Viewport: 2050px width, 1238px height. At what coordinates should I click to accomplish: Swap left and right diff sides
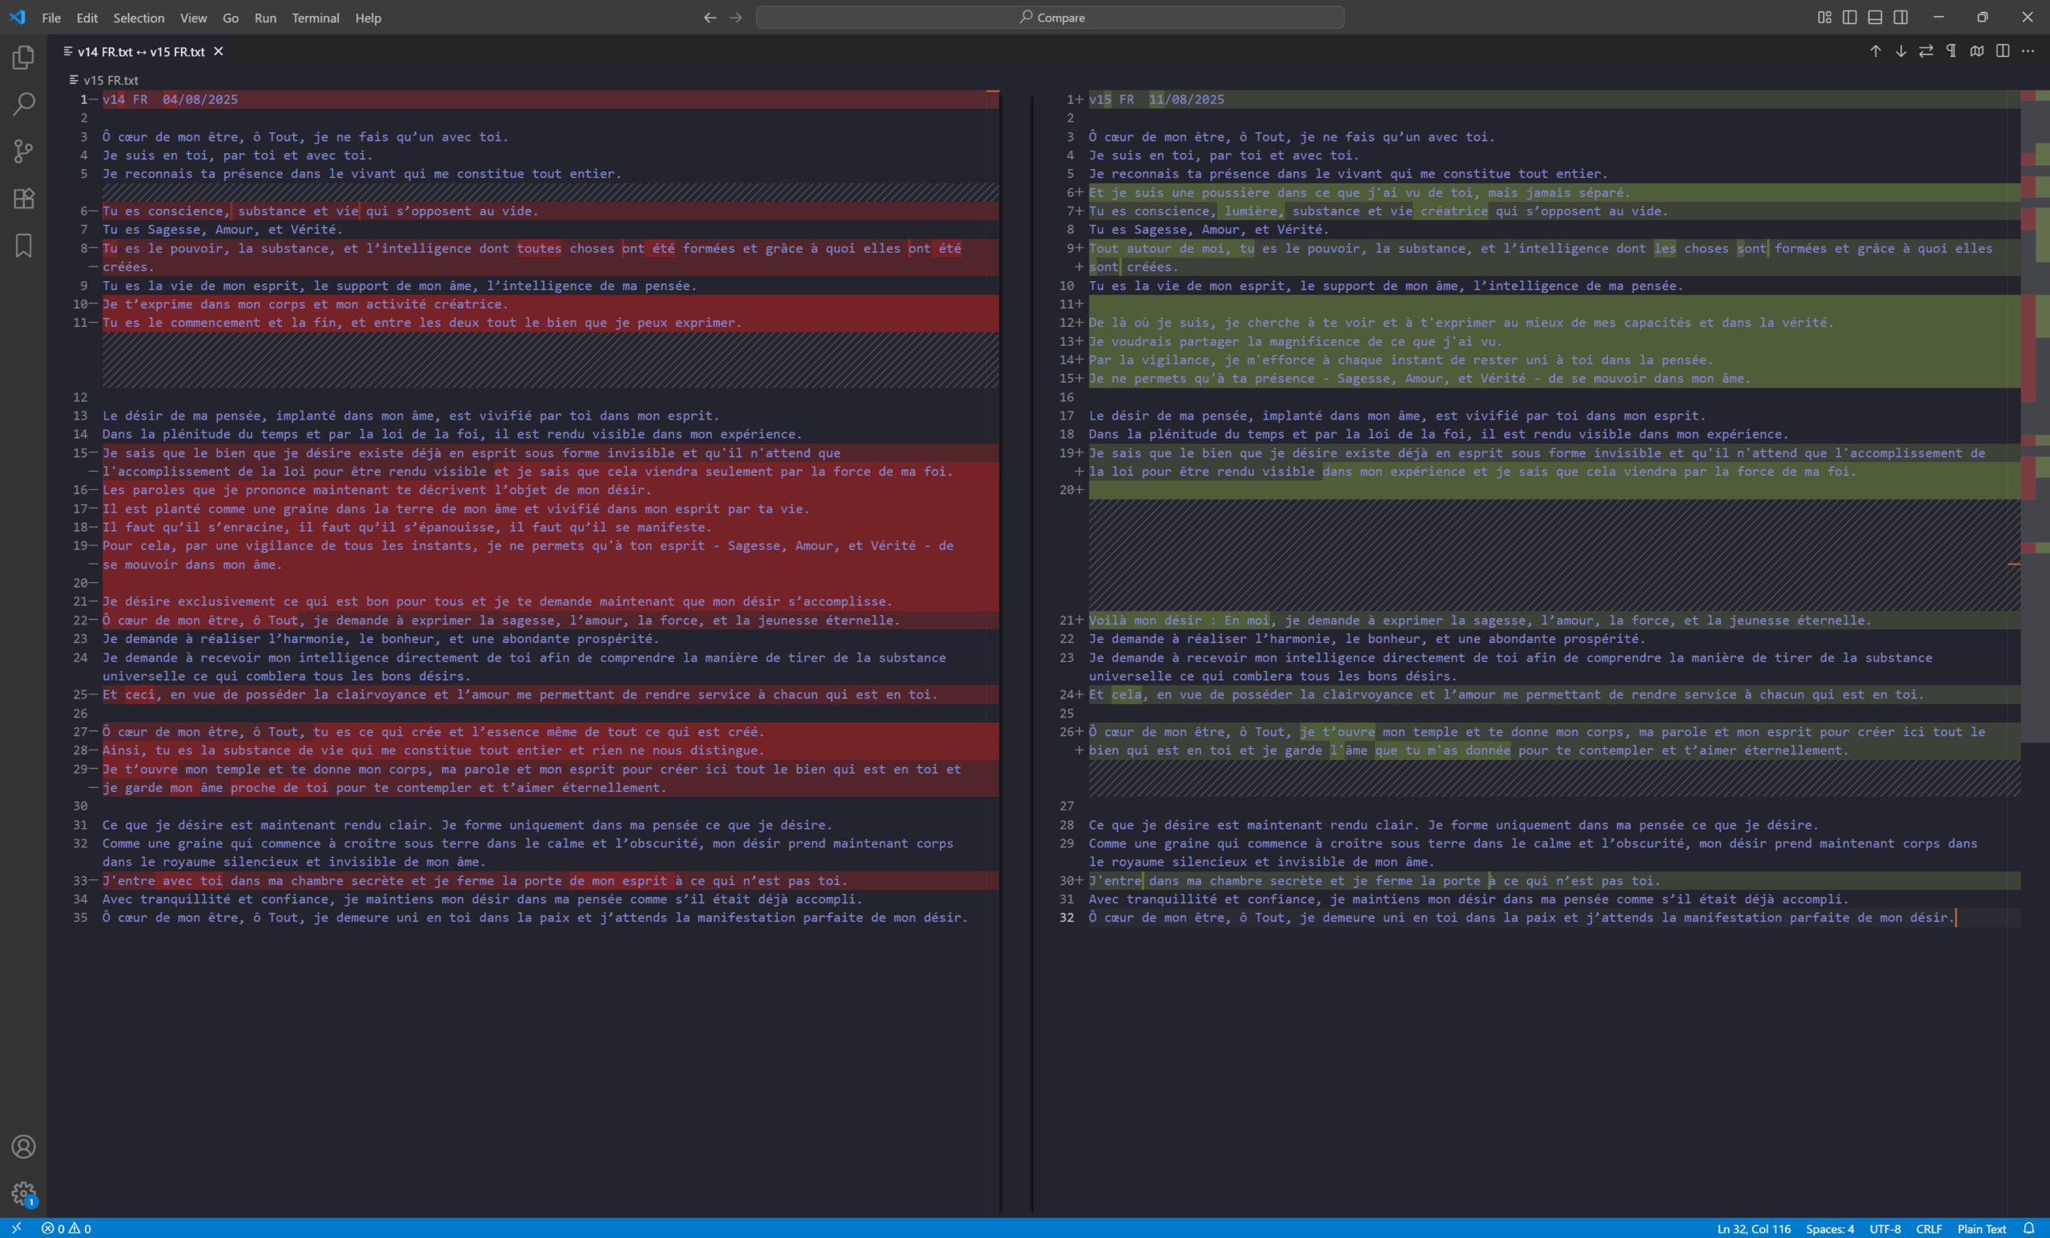point(1926,51)
